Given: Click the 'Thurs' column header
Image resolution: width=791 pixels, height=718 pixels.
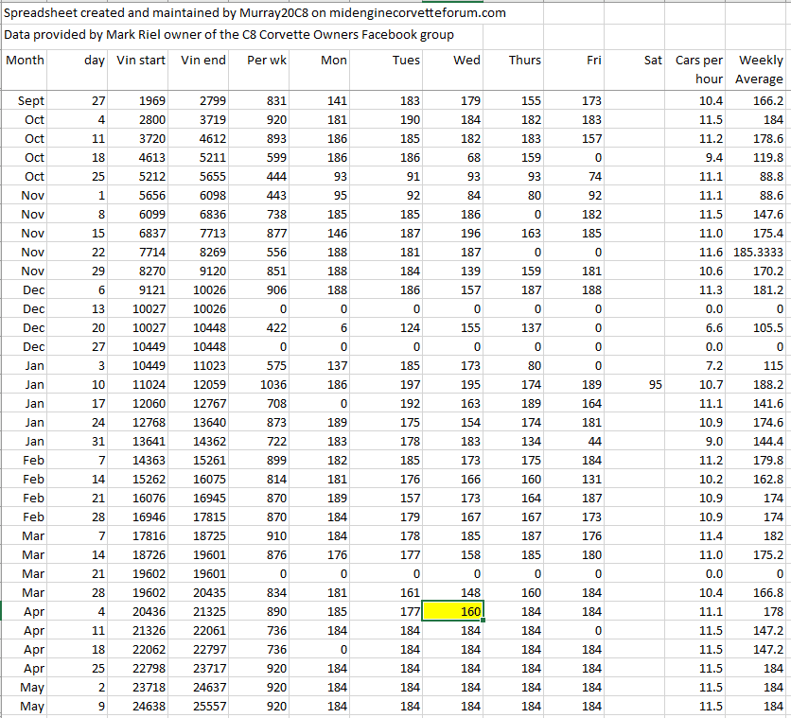Looking at the screenshot, I should (x=524, y=61).
